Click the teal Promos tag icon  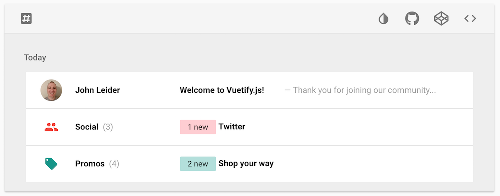[51, 164]
